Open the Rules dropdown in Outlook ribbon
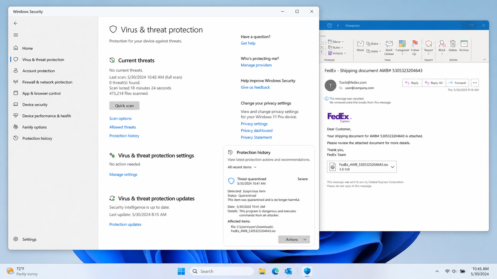 [336, 47]
